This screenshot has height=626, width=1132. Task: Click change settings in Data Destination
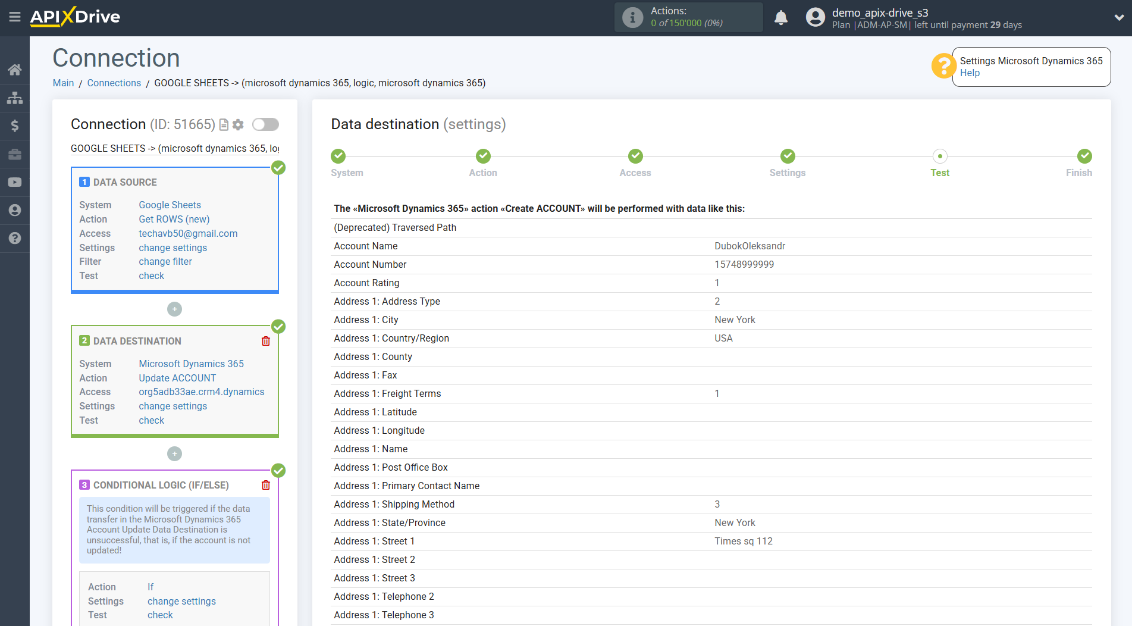pyautogui.click(x=173, y=406)
